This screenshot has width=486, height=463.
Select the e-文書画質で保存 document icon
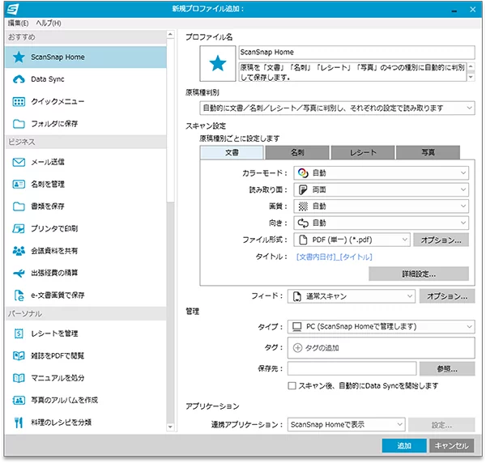[19, 295]
